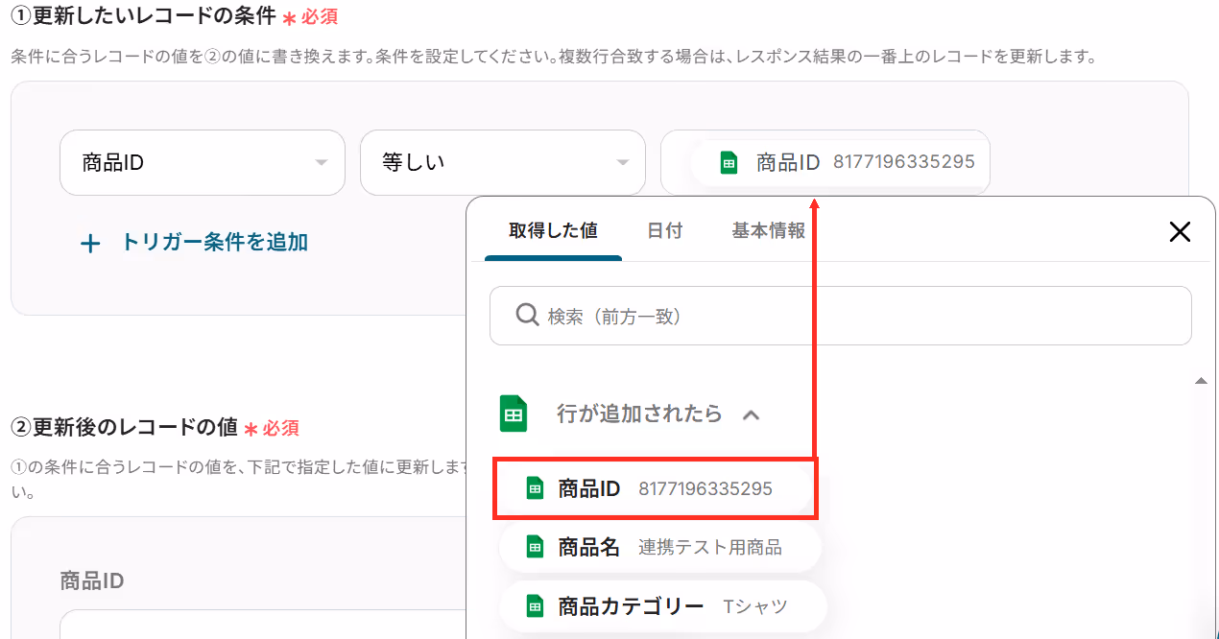This screenshot has width=1219, height=639.
Task: Click the 行が追加されたら section label
Action: click(x=639, y=414)
